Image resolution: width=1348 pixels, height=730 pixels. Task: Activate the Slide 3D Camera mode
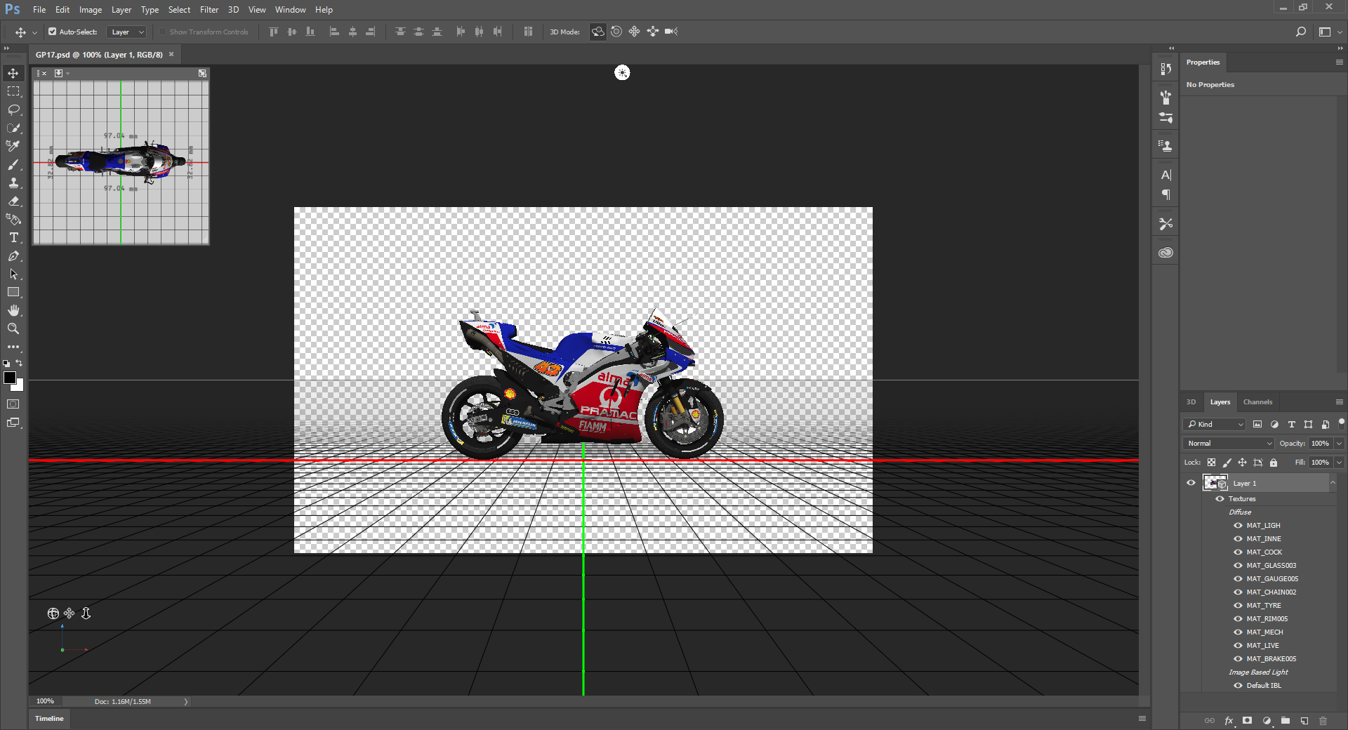click(653, 32)
